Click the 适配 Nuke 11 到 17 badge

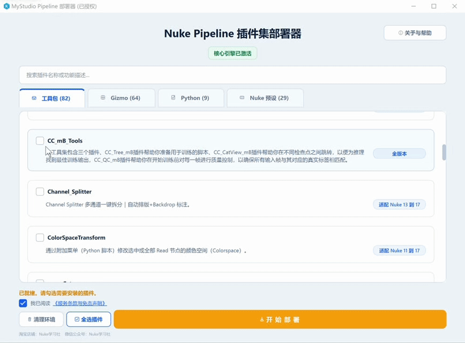pyautogui.click(x=399, y=250)
